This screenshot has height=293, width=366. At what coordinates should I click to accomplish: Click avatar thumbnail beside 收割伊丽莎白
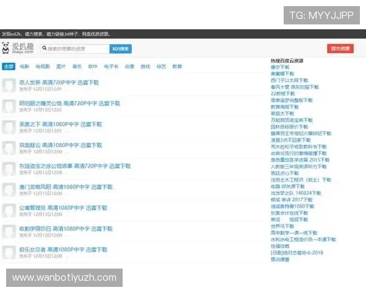9,231
